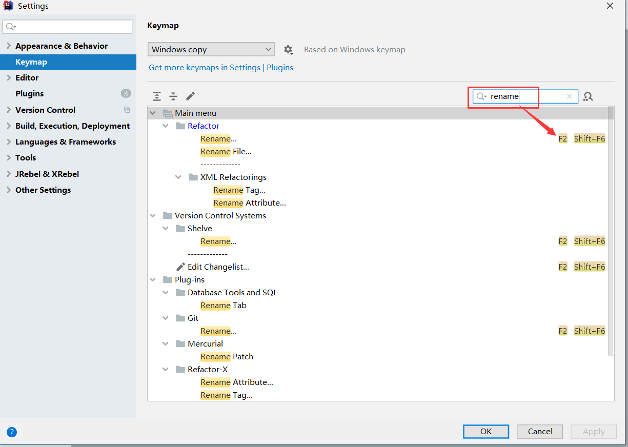Collapse the Main menu tree node
Viewport: 628px width, 447px height.
(x=152, y=113)
